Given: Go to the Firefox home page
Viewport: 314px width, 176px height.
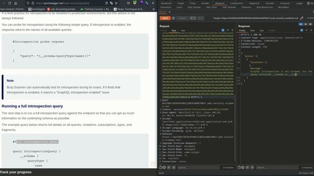Looking at the screenshot, I should (x=16, y=3).
